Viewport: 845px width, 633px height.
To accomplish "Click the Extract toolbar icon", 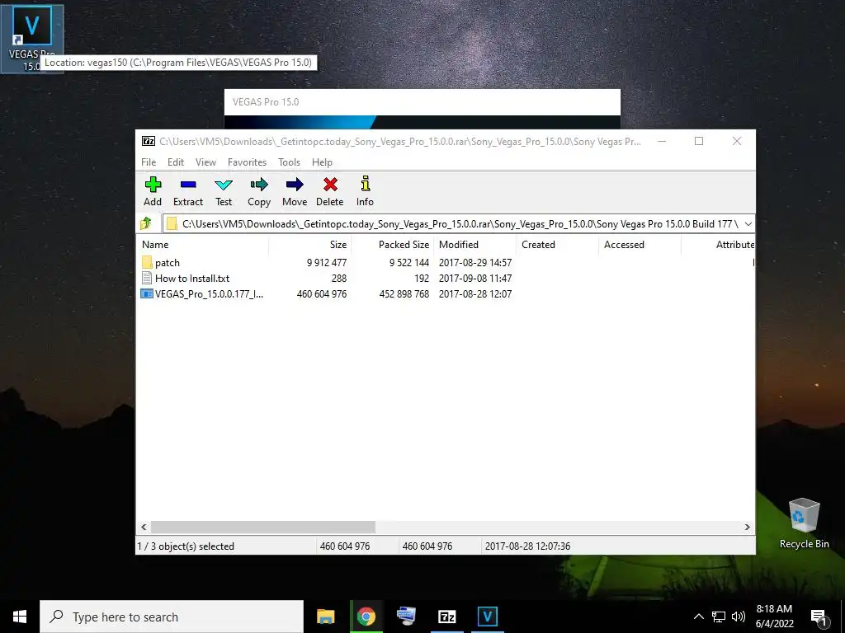I will coord(188,185).
